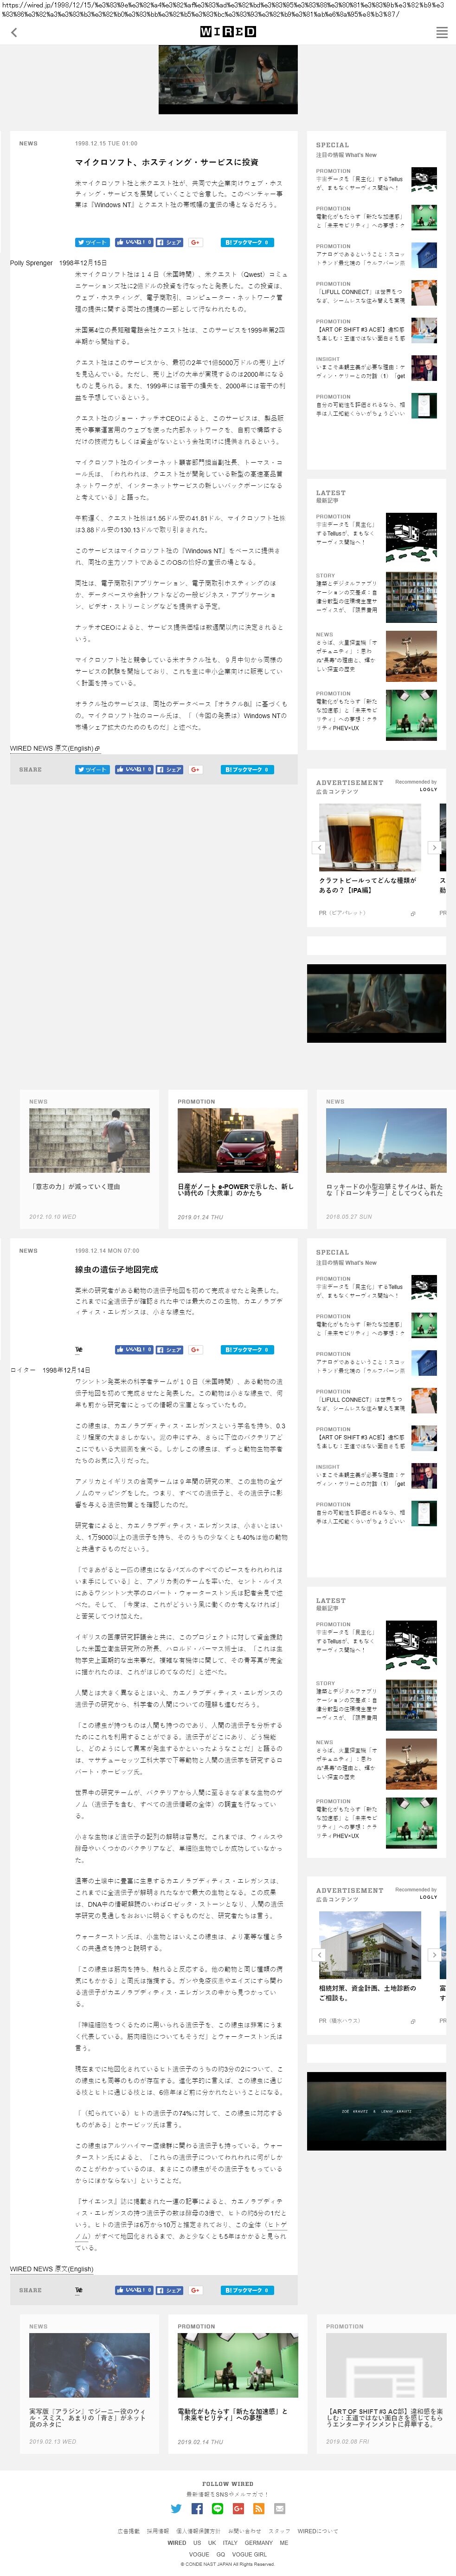Next arrow on craft beer ad carousel
The height and width of the screenshot is (2576, 456).
[x=434, y=847]
